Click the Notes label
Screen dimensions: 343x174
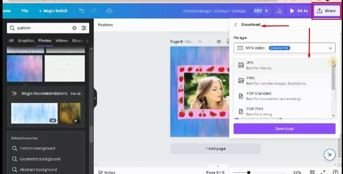pyautogui.click(x=110, y=172)
